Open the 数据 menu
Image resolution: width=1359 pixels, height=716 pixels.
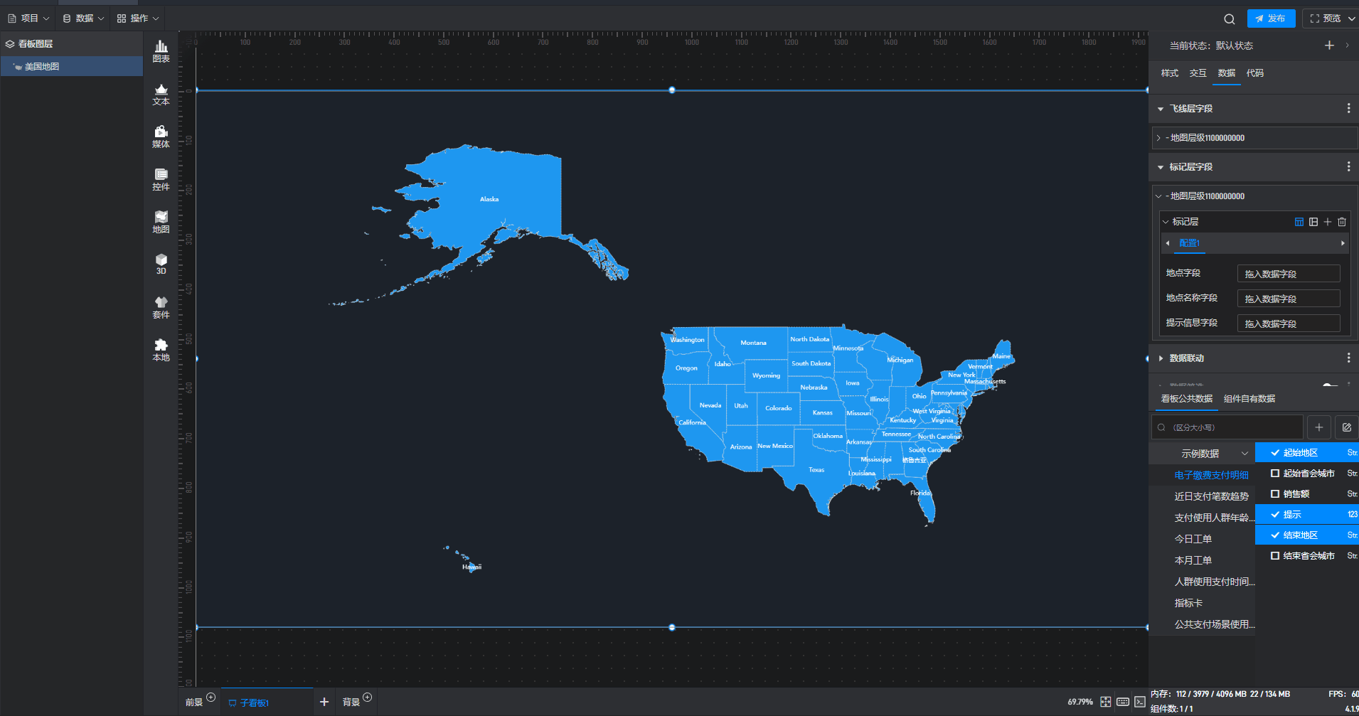pyautogui.click(x=83, y=18)
